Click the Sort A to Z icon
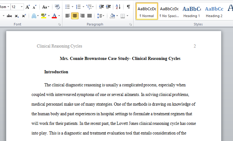This screenshot has height=141, width=233. 118,7
